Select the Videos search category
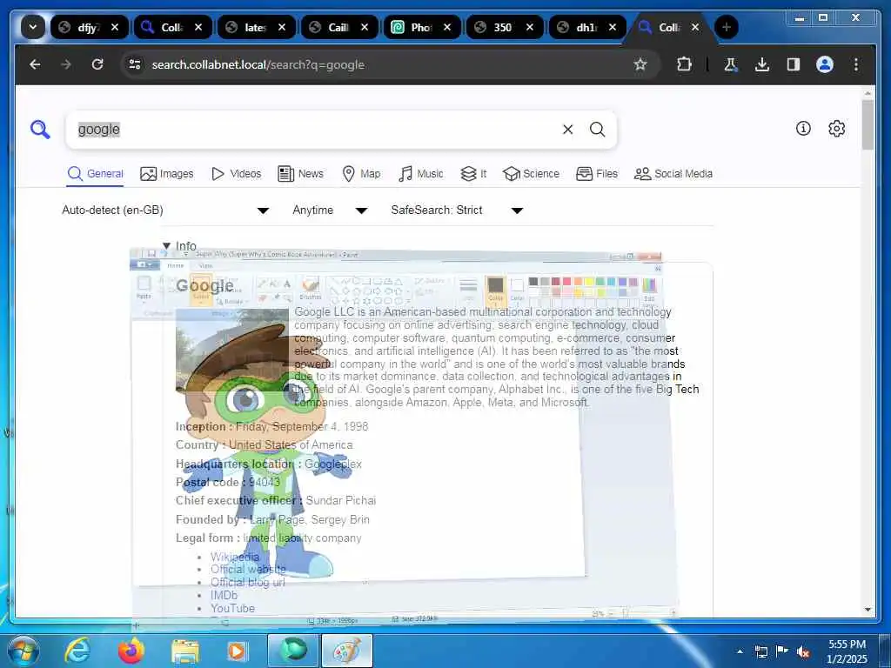This screenshot has height=668, width=891. coord(236,174)
